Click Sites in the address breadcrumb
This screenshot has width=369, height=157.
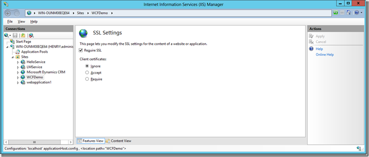(80, 13)
